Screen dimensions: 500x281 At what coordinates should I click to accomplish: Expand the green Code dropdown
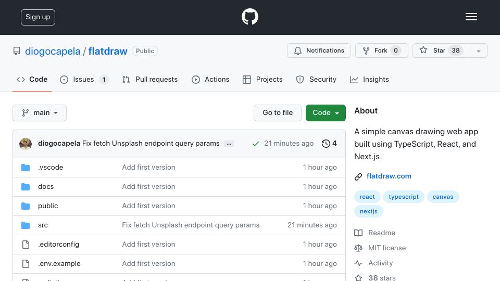(326, 113)
